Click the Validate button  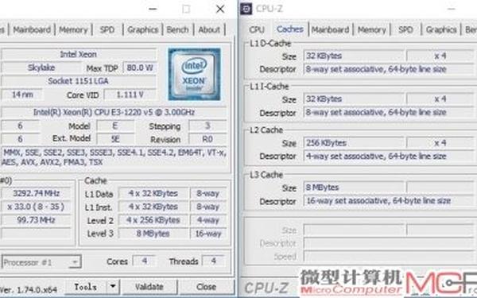149,286
